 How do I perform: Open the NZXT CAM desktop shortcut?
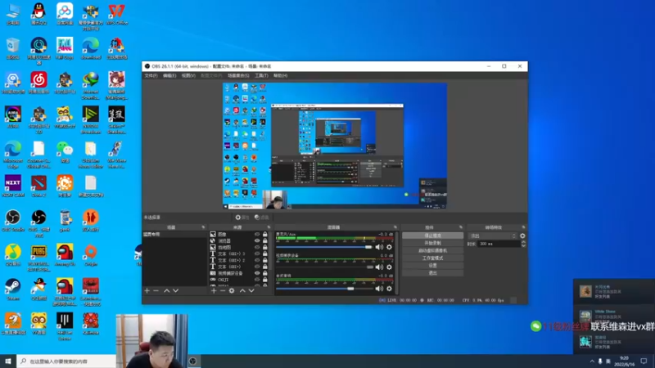pyautogui.click(x=13, y=186)
